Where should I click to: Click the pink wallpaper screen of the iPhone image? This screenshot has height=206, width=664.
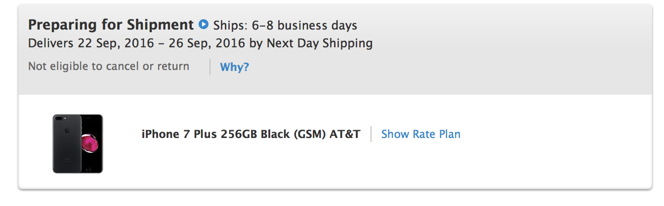pyautogui.click(x=90, y=143)
